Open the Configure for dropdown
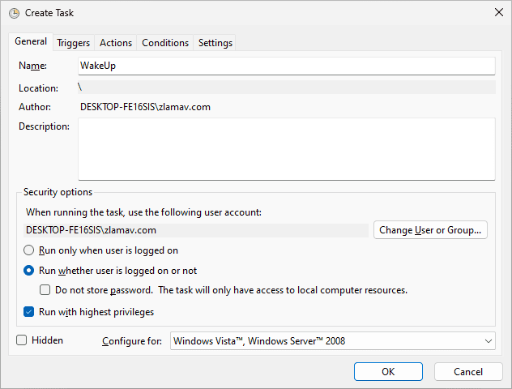This screenshot has width=512, height=389. coord(332,341)
